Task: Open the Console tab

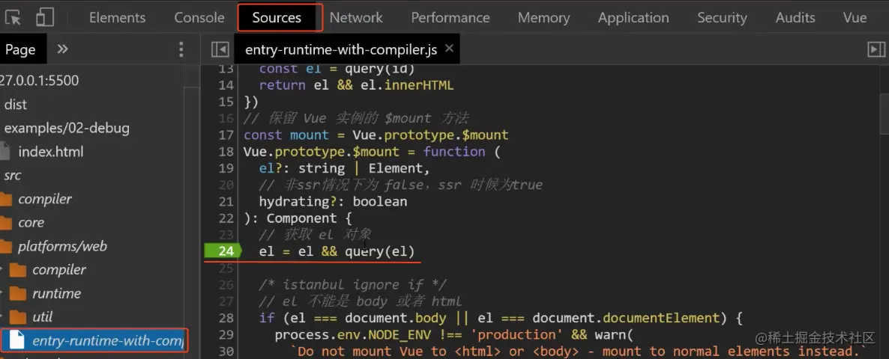Action: (199, 17)
